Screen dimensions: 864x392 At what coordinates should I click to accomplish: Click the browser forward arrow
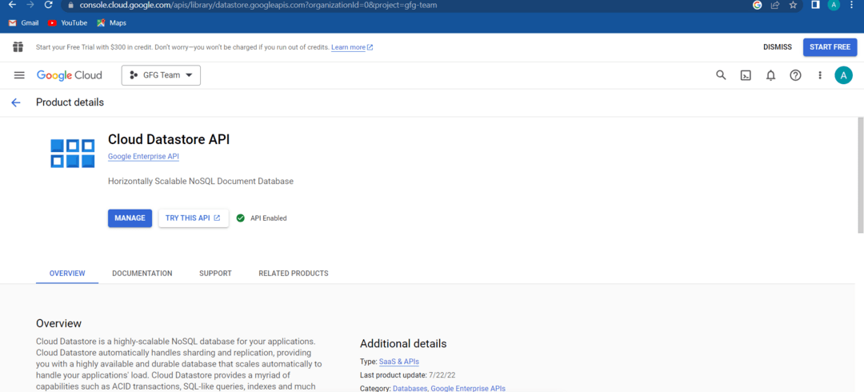(x=30, y=5)
